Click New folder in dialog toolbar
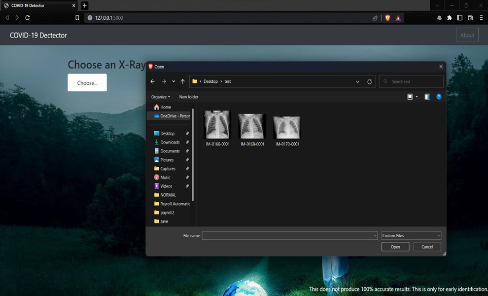The height and width of the screenshot is (296, 488). coord(189,97)
